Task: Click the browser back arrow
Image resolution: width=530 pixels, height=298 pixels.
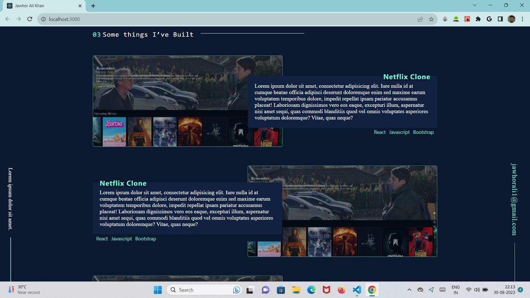Action: [8, 19]
